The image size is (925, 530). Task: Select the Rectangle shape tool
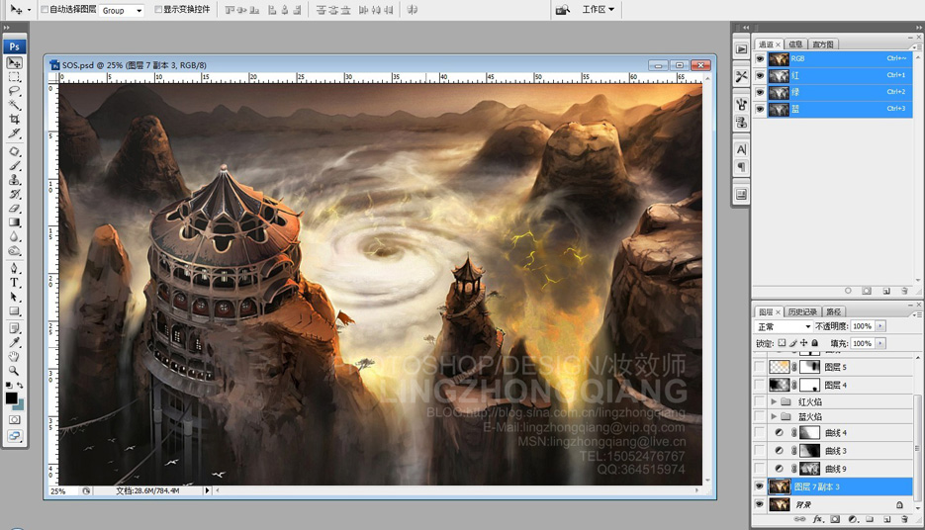pos(14,310)
